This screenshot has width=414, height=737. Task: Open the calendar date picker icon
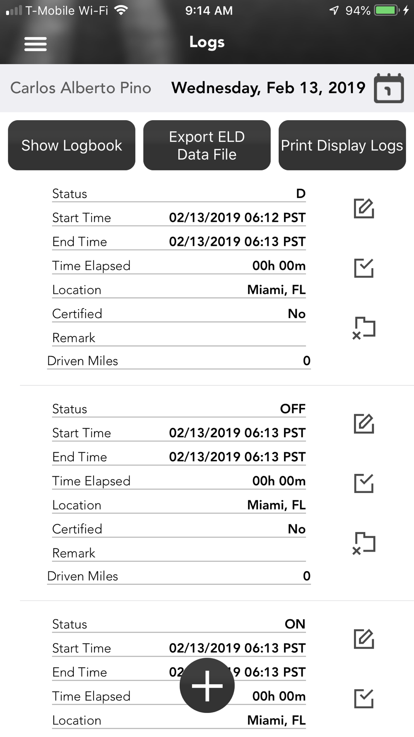[389, 88]
